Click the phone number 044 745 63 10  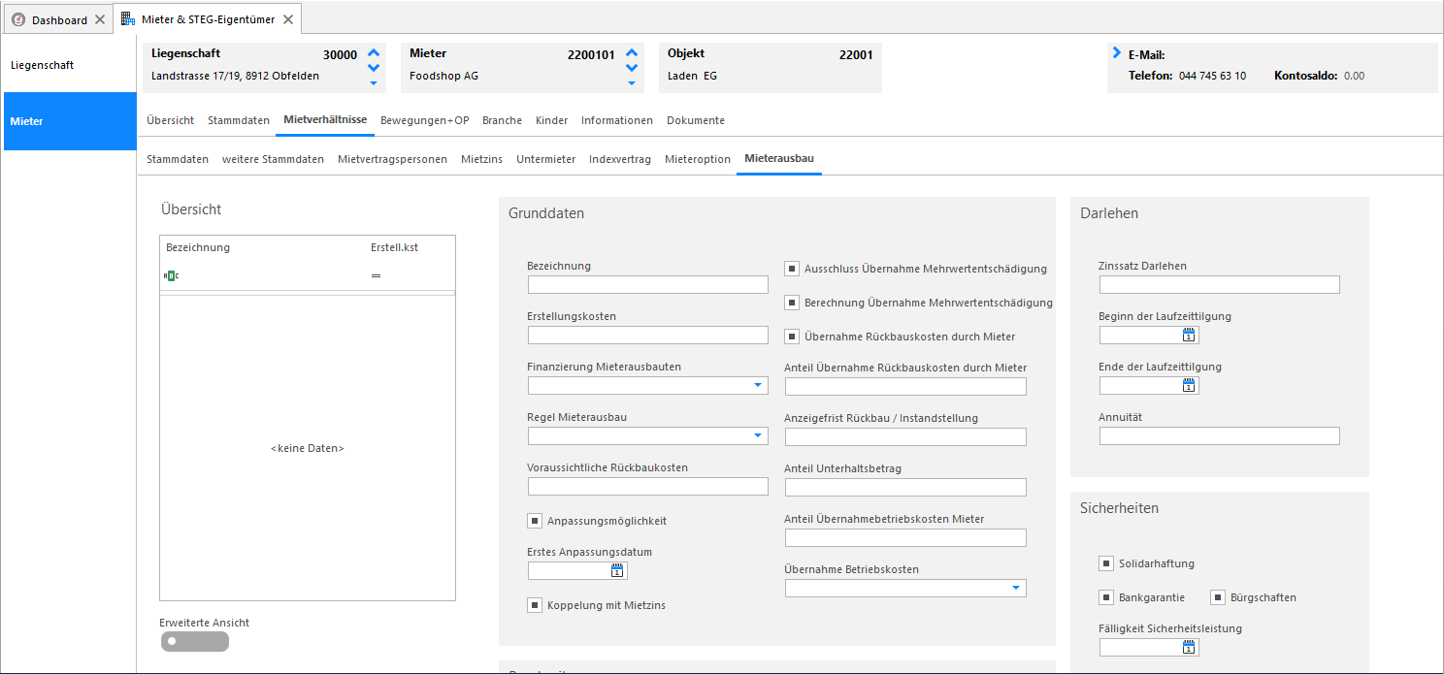(x=1212, y=75)
